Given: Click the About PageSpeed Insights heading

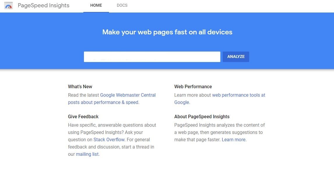Looking at the screenshot, I should (202, 116).
